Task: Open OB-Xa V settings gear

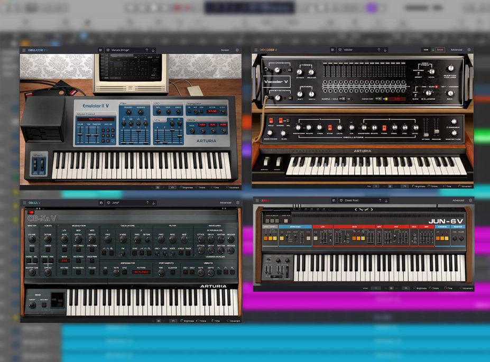Action: coord(238,203)
